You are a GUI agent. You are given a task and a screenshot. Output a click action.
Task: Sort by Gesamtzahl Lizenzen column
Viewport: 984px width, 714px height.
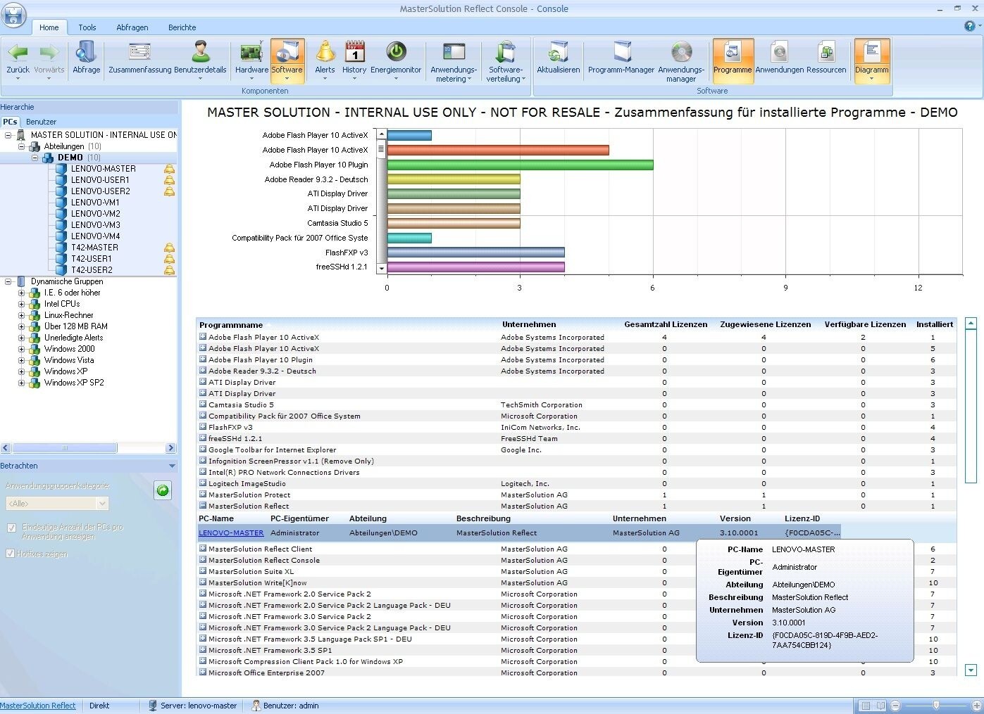pyautogui.click(x=666, y=324)
